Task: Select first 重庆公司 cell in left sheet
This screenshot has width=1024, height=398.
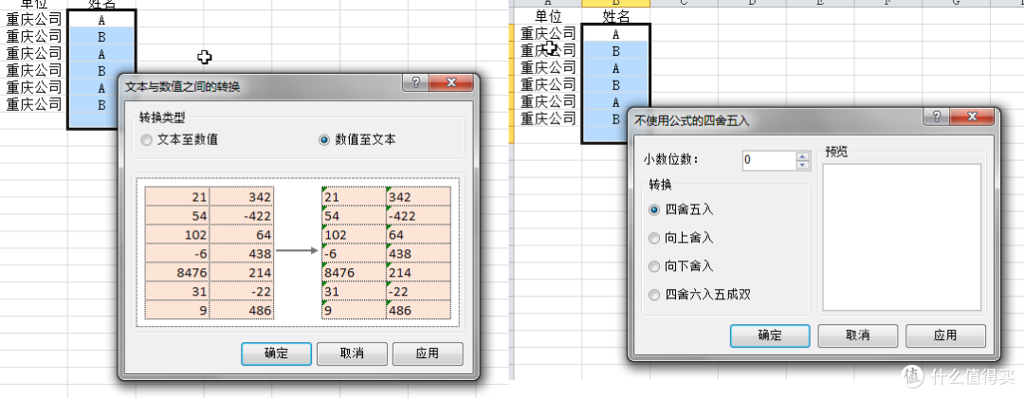Action: 34,20
